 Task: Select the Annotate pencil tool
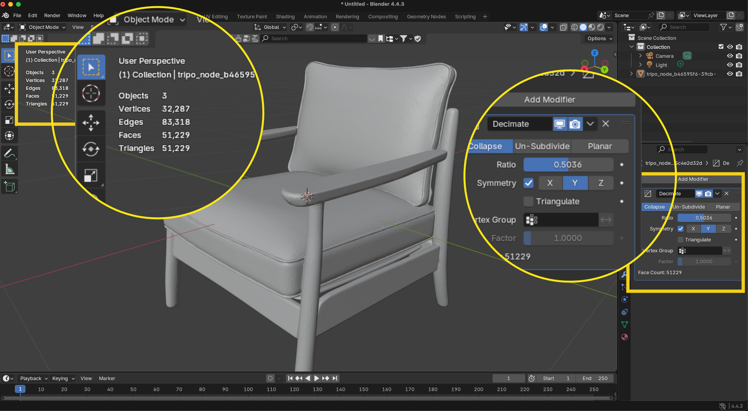point(9,154)
